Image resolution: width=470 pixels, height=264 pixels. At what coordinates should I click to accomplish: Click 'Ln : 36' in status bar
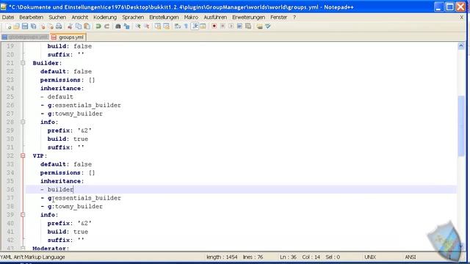288,257
